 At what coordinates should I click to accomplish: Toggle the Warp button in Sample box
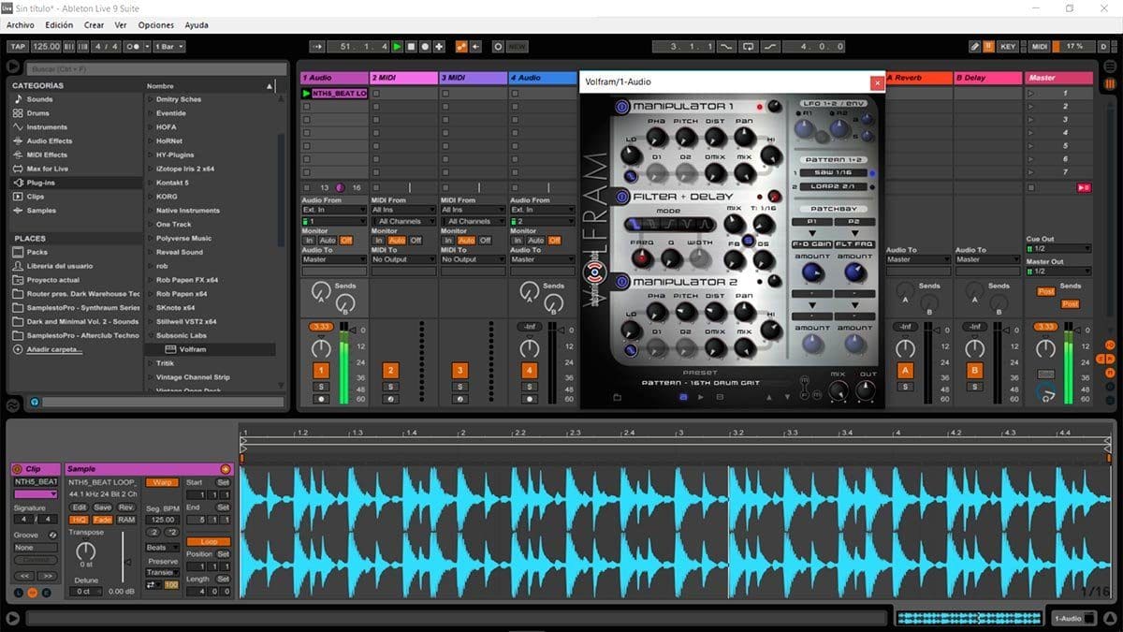[x=162, y=482]
